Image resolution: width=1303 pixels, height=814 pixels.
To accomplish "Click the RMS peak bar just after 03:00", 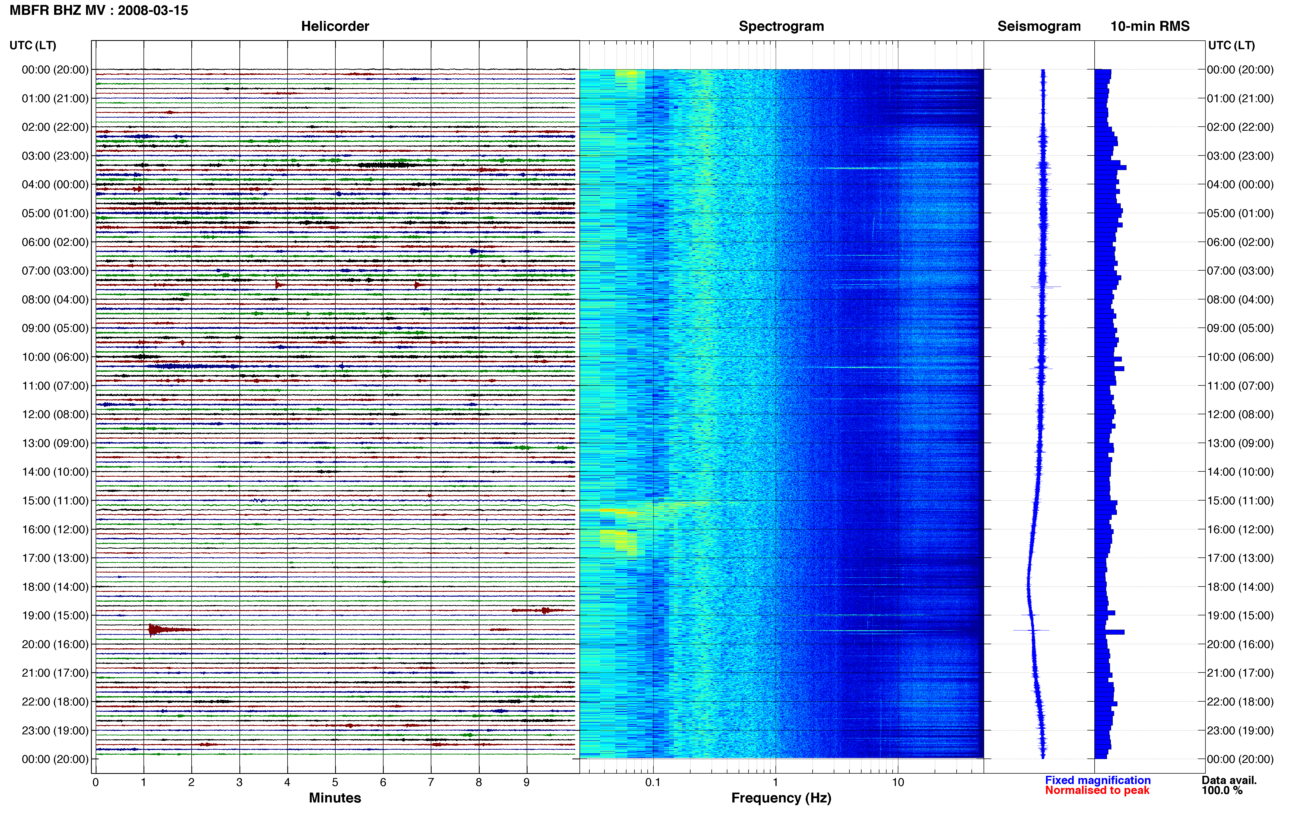I will pyautogui.click(x=1111, y=167).
